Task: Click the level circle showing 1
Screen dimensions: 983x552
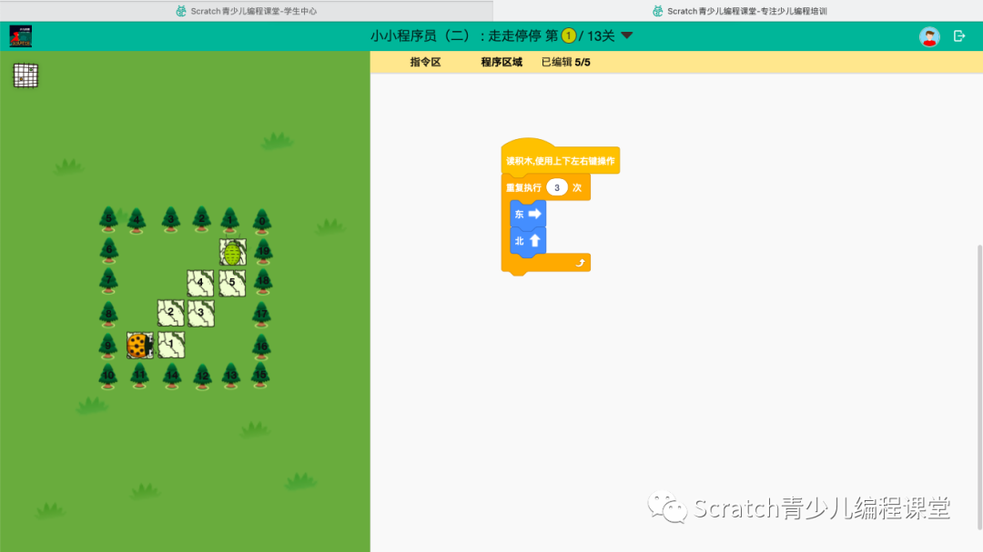Action: (x=569, y=36)
